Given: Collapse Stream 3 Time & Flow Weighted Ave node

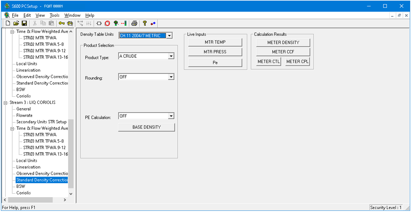Looking at the screenshot, I should coord(12,129).
